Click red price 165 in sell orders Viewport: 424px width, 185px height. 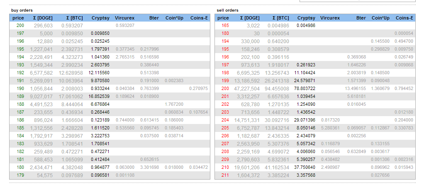coord(225,26)
